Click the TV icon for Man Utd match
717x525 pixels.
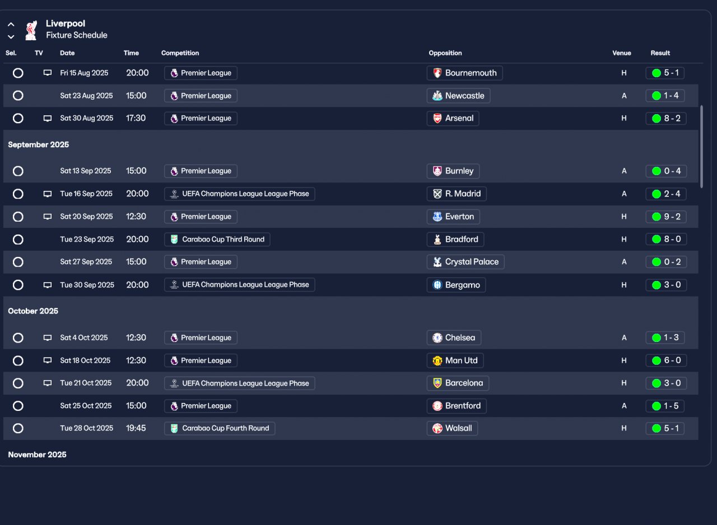48,360
